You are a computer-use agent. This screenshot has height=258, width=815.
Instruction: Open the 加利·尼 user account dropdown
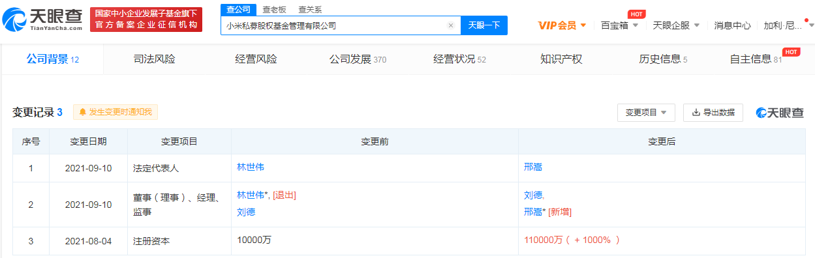coord(789,25)
